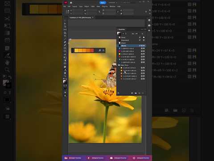
Task: Open the View menu
Action: (x=98, y=6)
